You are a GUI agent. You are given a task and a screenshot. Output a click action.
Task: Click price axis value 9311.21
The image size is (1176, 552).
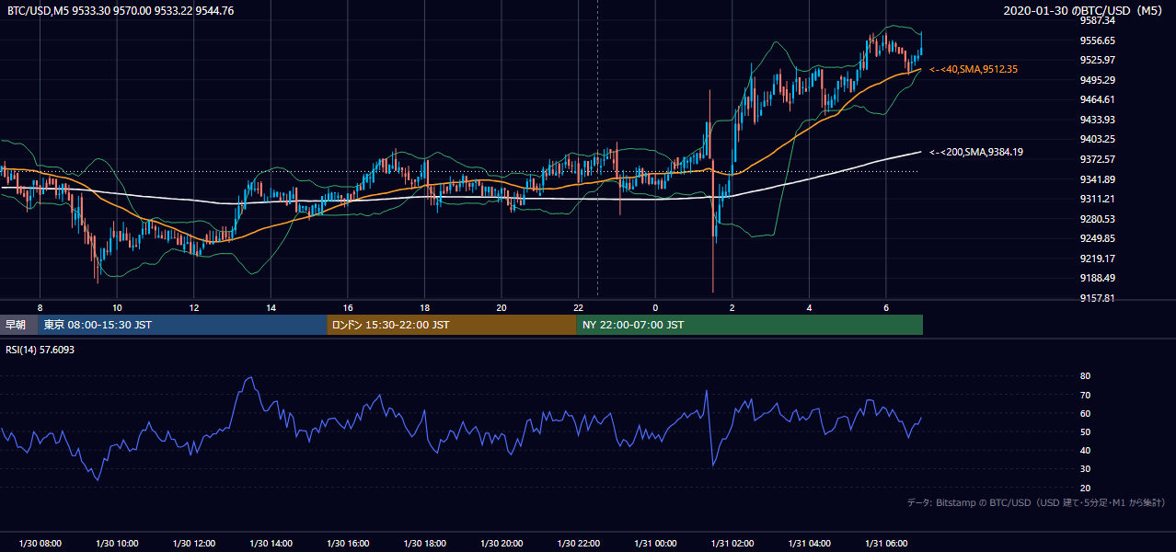tap(1098, 199)
